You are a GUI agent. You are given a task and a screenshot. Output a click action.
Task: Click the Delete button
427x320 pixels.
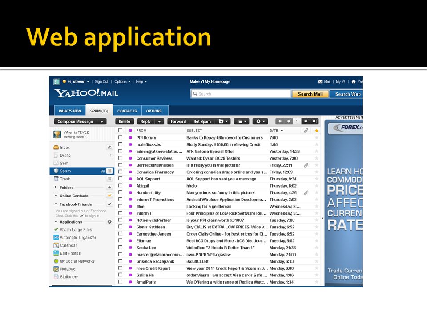(x=125, y=122)
